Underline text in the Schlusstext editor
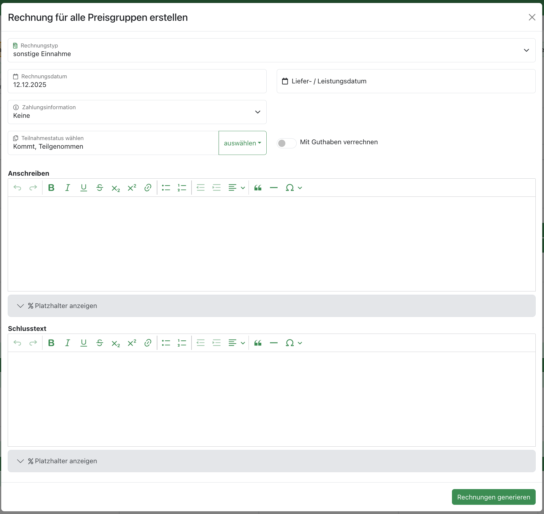The image size is (544, 514). pyautogui.click(x=84, y=343)
